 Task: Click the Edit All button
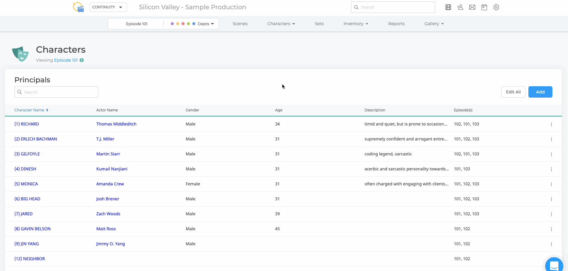(x=513, y=92)
